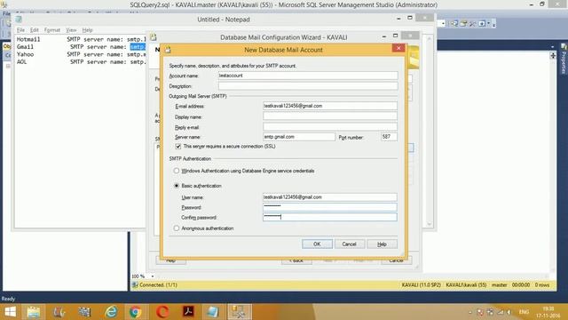Click the Template Explorer toolbar icon
This screenshot has width=568, height=320.
click(x=463, y=24)
